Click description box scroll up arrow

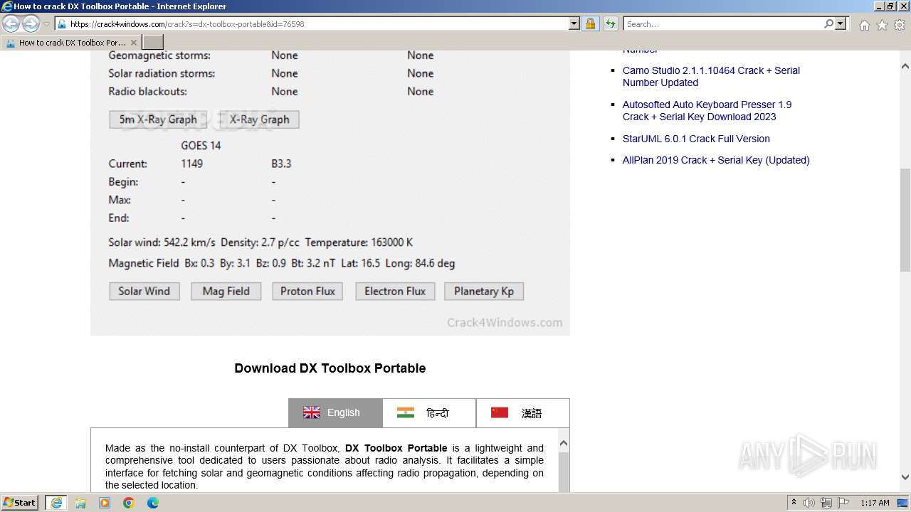pos(564,443)
